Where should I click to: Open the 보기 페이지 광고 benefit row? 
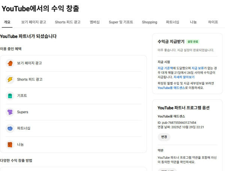(x=73, y=63)
